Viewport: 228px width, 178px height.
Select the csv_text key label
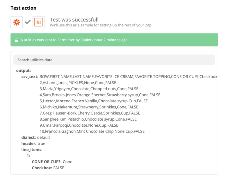(x=30, y=77)
